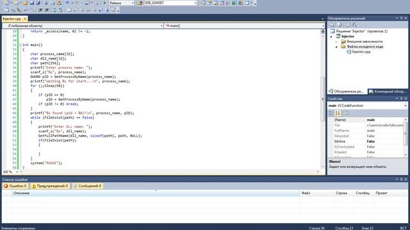This screenshot has height=230, width=410.
Task: Click the Open File folder icon
Action: coord(26,3)
